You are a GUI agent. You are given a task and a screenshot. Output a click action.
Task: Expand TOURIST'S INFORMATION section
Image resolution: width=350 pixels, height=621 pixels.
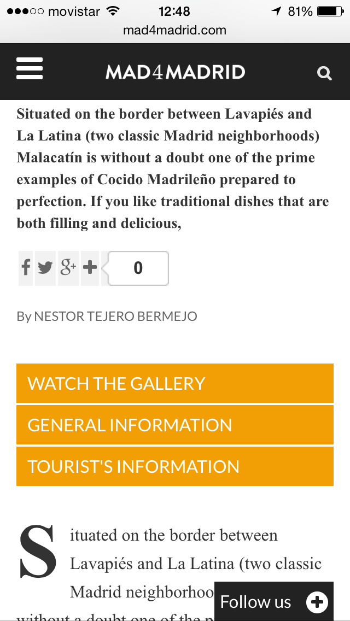[175, 466]
